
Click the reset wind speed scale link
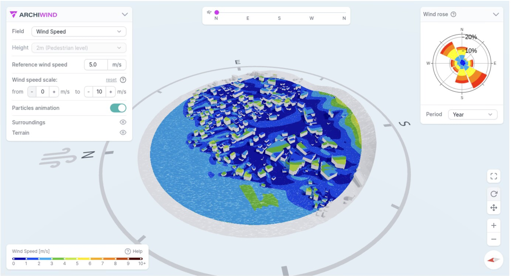tap(111, 80)
